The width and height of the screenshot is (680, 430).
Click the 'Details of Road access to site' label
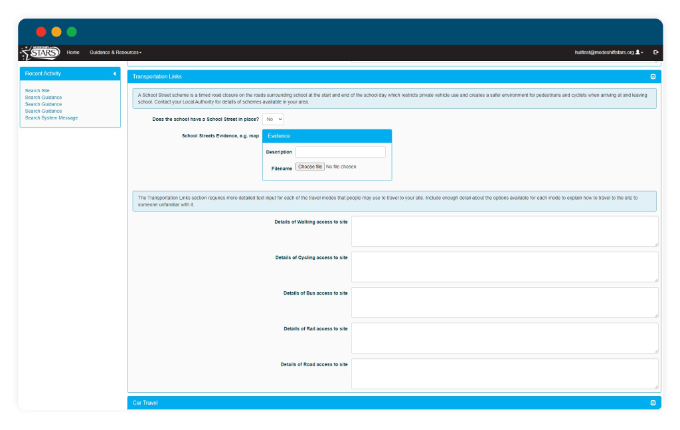click(x=314, y=364)
